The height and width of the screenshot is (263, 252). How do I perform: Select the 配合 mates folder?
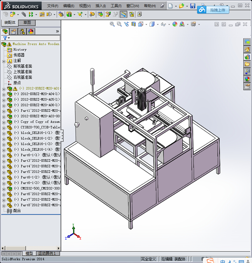click(17, 211)
